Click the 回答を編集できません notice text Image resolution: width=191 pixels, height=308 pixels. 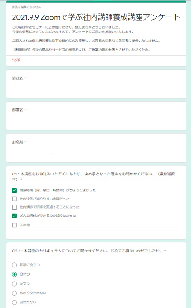(26, 7)
